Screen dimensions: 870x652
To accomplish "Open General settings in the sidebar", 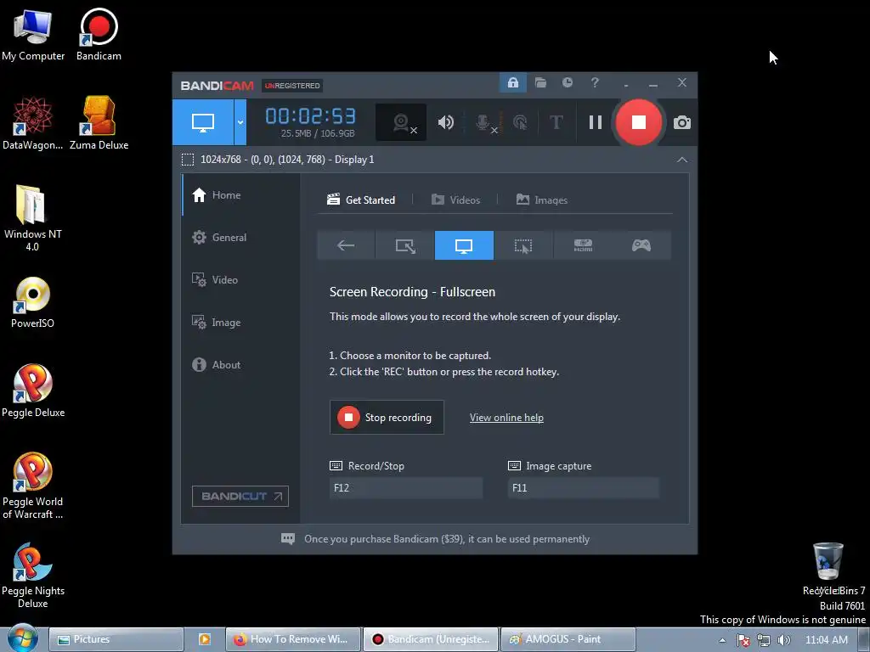I will (x=219, y=238).
